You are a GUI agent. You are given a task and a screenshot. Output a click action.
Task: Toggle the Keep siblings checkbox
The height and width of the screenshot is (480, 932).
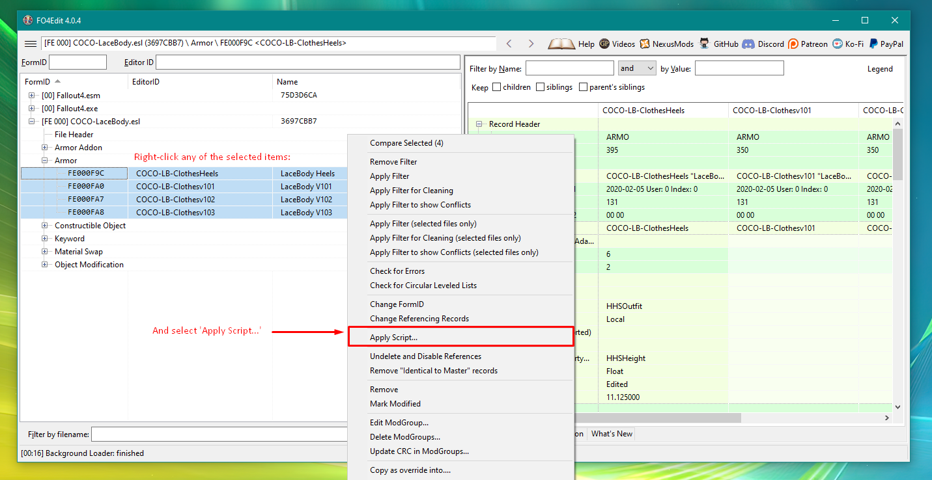point(540,87)
